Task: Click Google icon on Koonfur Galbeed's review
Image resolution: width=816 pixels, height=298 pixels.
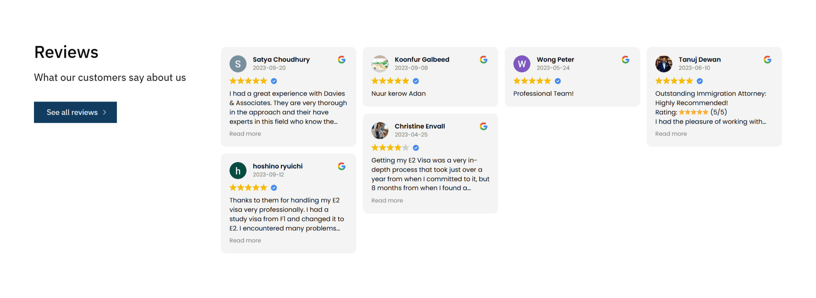Action: [484, 60]
